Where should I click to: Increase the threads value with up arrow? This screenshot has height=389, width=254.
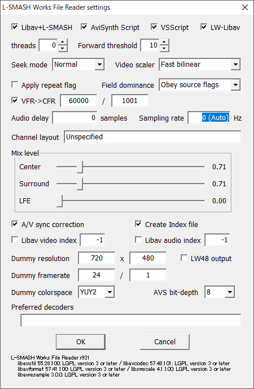click(63, 42)
